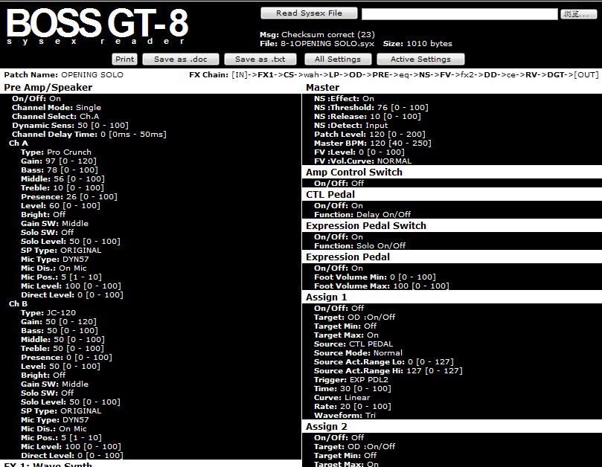
Task: Click the 'NS :Effect: On' line
Action: [344, 99]
